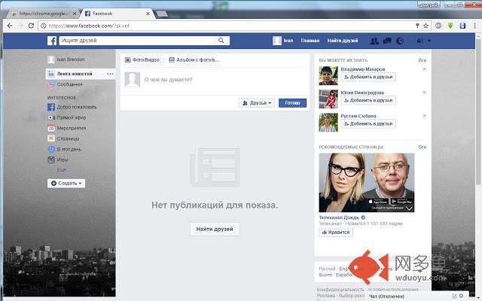Open friend requests icon in header

tap(374, 41)
